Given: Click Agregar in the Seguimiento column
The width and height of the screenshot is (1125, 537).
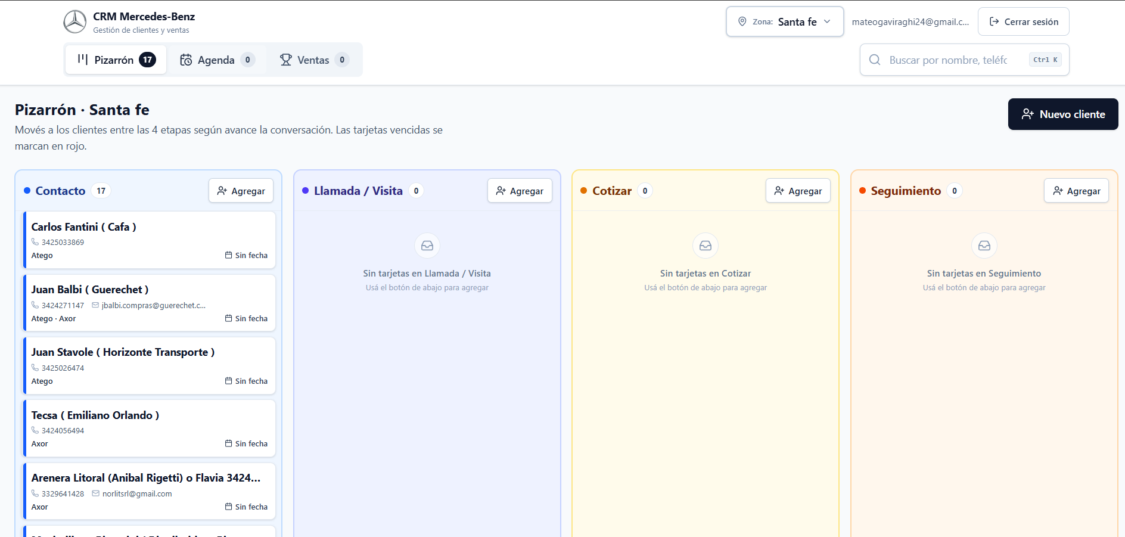Looking at the screenshot, I should [x=1076, y=191].
